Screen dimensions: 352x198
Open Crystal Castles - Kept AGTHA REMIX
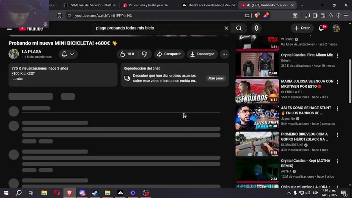coord(306,163)
